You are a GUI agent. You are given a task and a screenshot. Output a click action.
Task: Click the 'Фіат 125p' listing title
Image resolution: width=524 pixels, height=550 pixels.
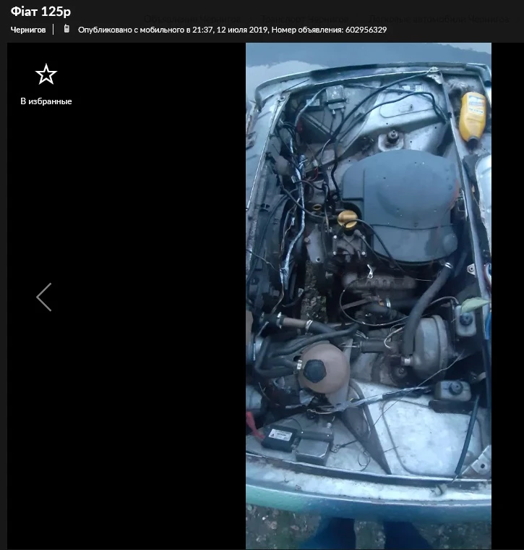click(40, 12)
